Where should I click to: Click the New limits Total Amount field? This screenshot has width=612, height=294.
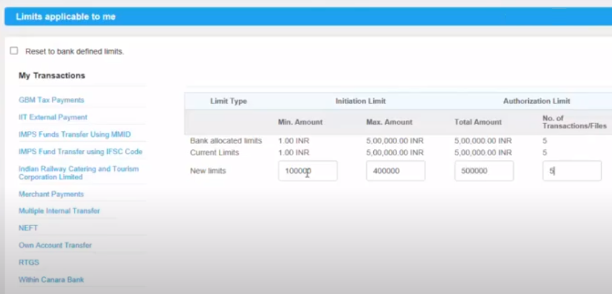484,170
